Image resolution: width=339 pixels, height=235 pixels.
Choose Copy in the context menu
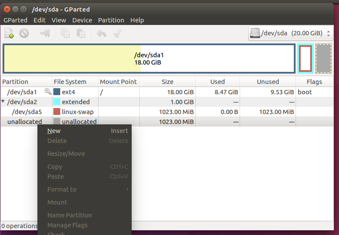click(x=84, y=167)
